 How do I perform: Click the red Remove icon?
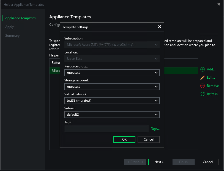203,86
